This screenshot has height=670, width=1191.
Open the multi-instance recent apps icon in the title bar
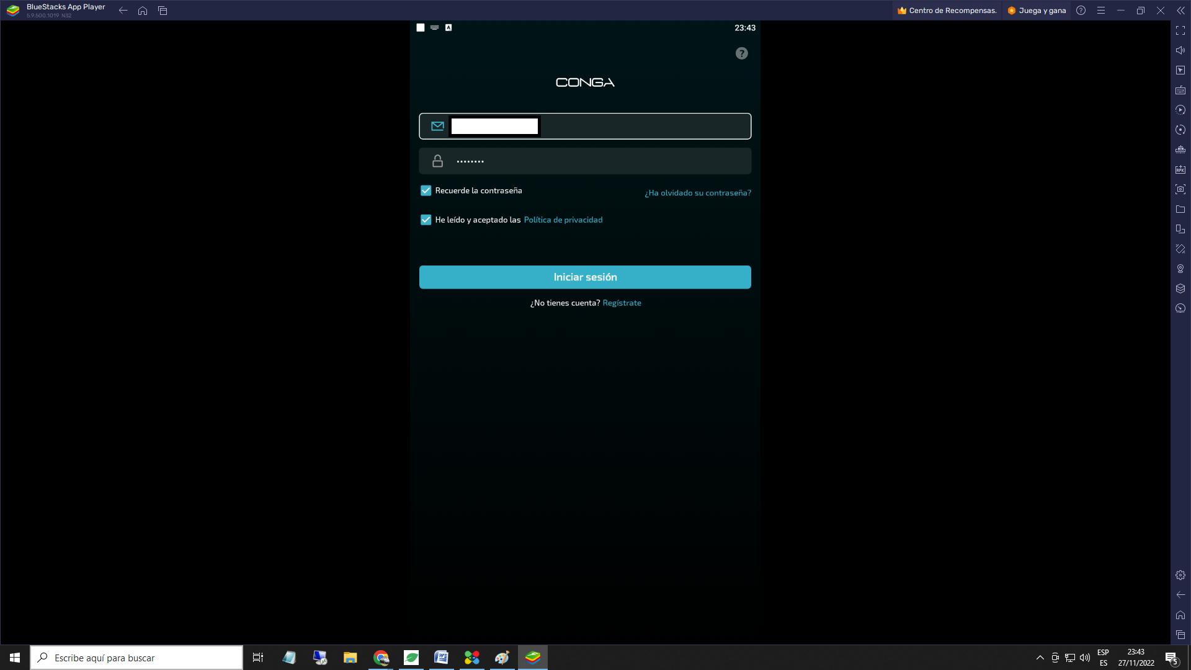tap(163, 11)
